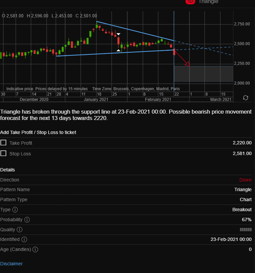Click the 2,250.00 price axis label
The height and width of the screenshot is (273, 255).
(x=242, y=63)
